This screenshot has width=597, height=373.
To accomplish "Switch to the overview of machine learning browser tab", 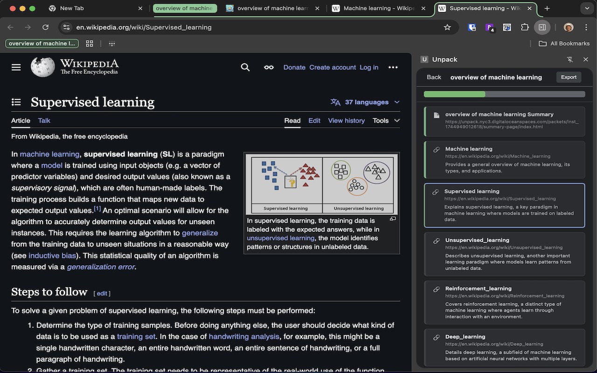I will pyautogui.click(x=273, y=8).
